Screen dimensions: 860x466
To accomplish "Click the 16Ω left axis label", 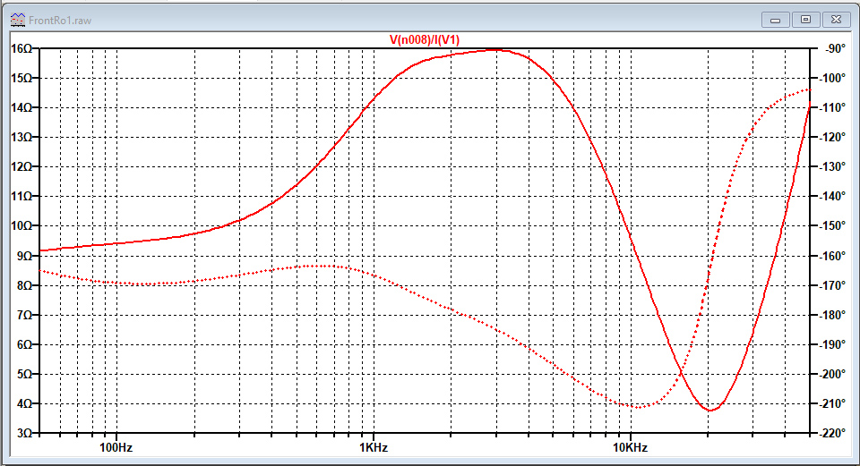I will click(x=21, y=48).
